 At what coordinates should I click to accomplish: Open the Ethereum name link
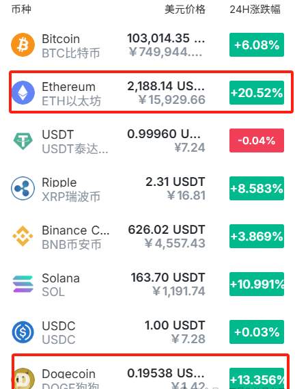(69, 87)
